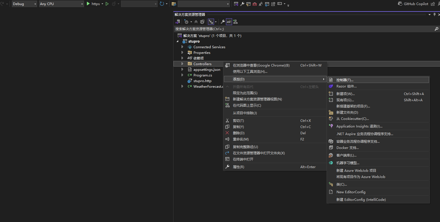Click the terminal window icon in top toolbar
The height and width of the screenshot is (222, 440).
(x=280, y=4)
